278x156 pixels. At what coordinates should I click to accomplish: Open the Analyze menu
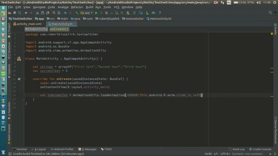[63, 7]
